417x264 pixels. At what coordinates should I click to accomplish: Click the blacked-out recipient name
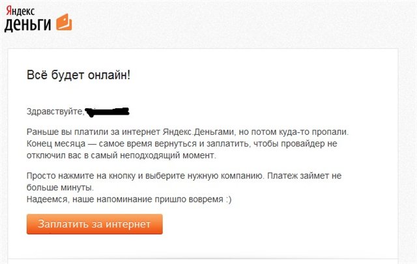[108, 111]
